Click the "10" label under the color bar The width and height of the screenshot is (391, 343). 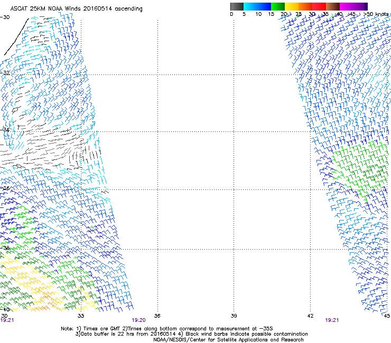click(x=258, y=14)
